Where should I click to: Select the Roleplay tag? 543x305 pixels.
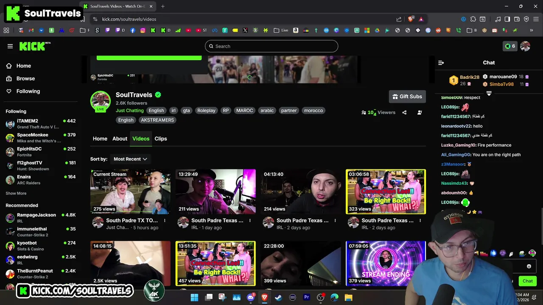(206, 111)
